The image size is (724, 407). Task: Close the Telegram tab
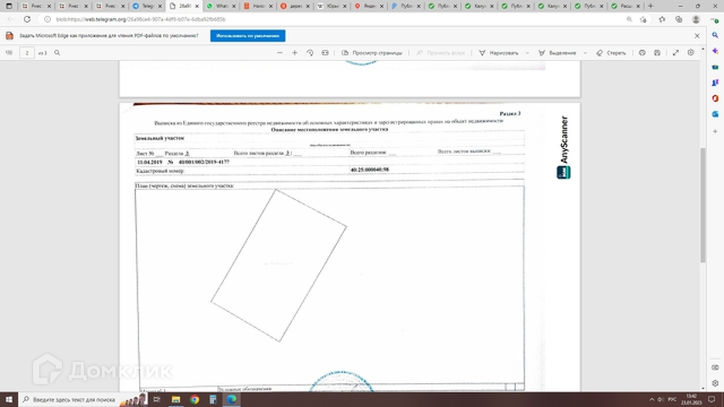click(x=160, y=6)
